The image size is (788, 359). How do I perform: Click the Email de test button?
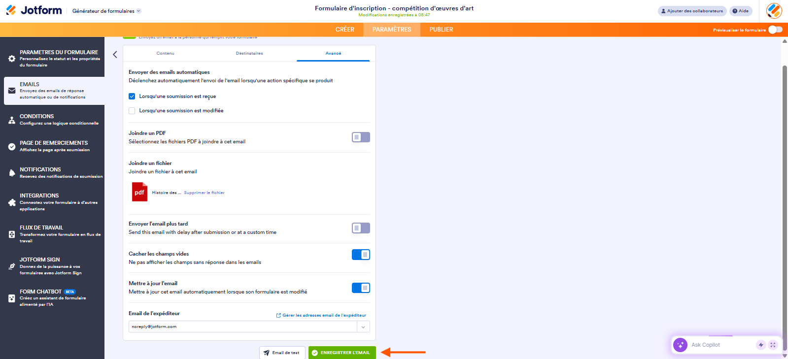tap(282, 353)
